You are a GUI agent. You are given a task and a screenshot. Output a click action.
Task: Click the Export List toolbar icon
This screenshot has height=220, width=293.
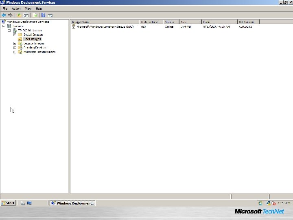click(35, 15)
